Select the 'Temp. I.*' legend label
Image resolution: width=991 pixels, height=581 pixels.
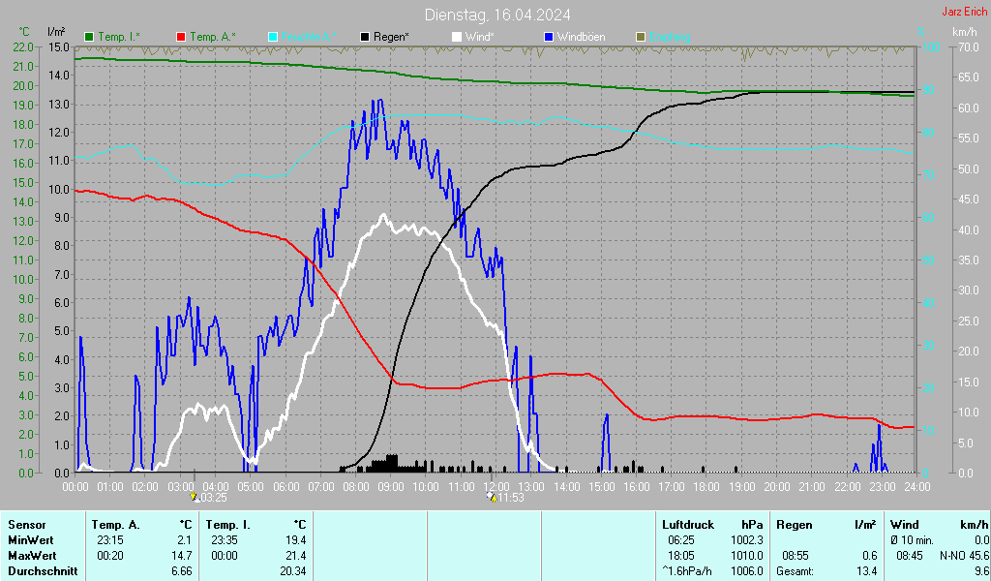click(119, 37)
